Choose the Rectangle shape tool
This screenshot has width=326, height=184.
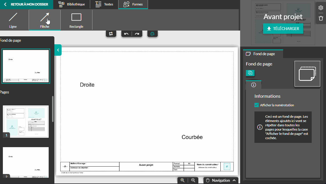[x=76, y=20]
